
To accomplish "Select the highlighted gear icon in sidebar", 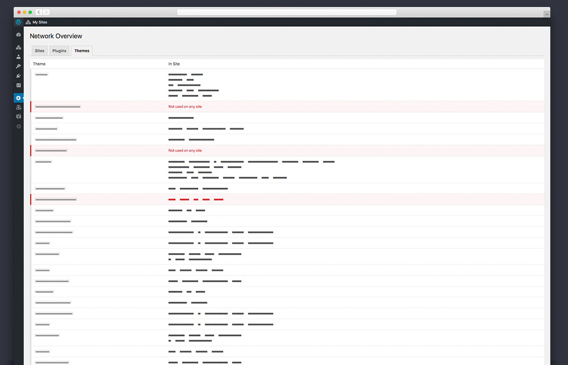I will click(x=19, y=98).
